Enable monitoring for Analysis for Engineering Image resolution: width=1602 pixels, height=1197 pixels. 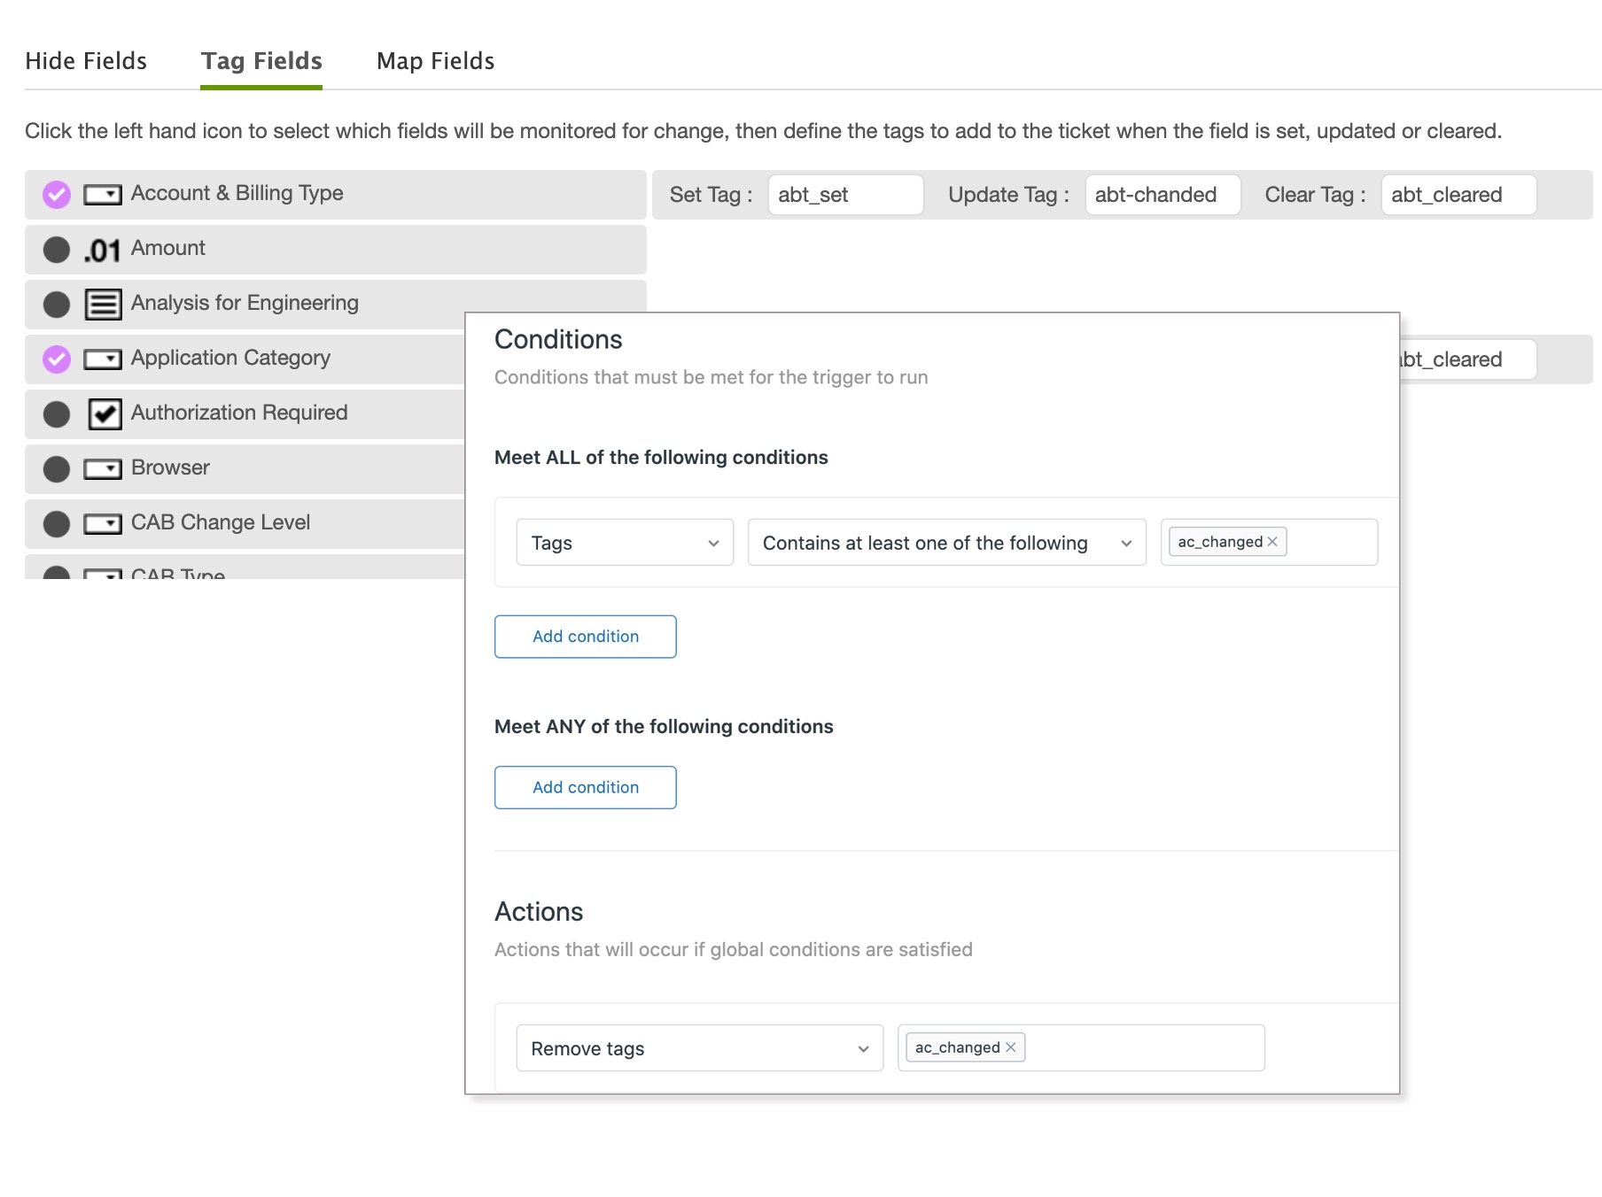[57, 305]
